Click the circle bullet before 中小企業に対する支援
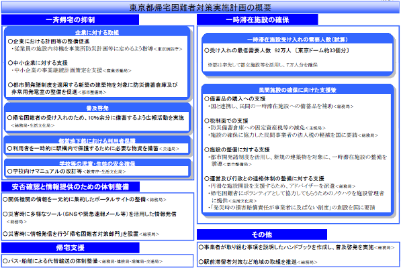 10,63
